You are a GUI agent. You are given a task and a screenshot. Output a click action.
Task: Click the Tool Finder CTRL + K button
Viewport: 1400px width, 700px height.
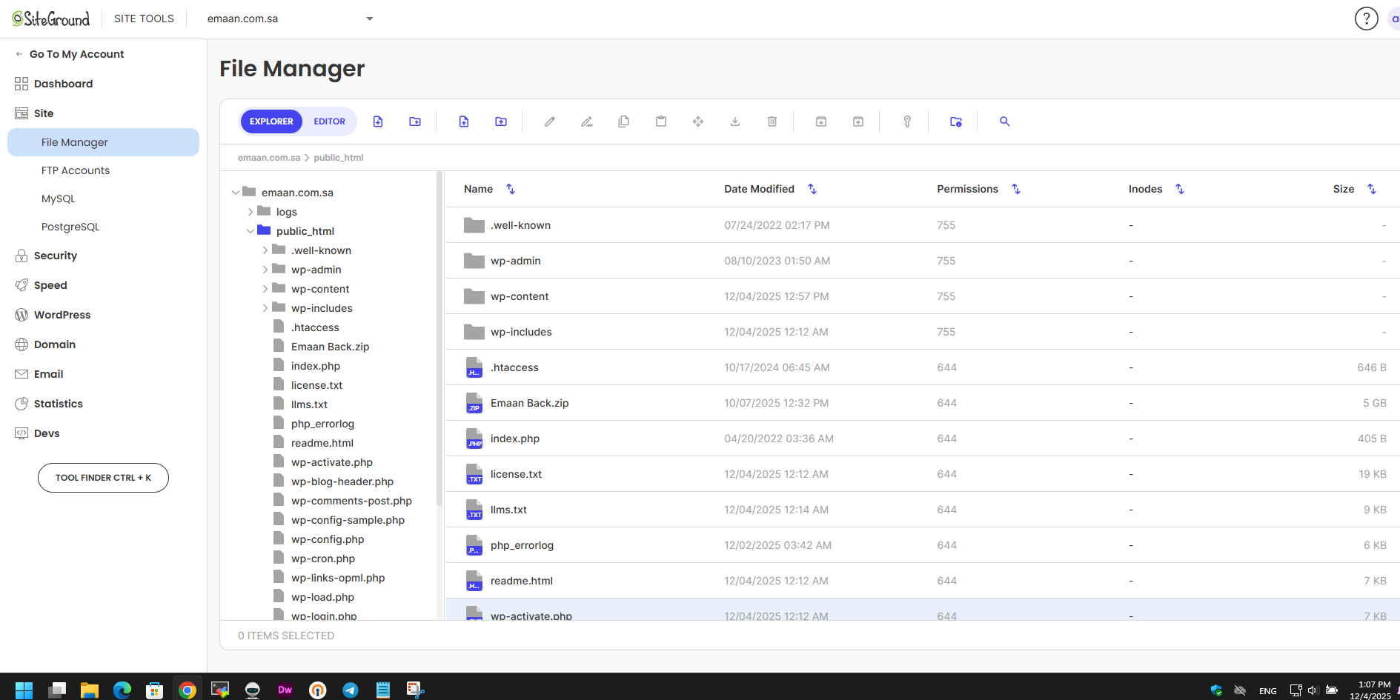(103, 478)
